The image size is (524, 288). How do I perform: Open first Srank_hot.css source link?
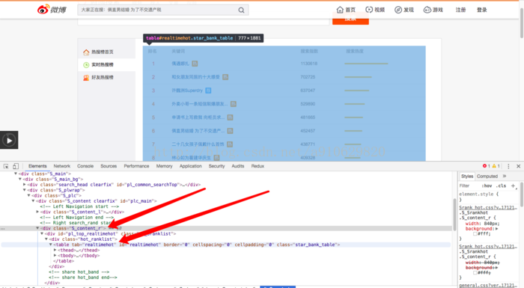pyautogui.click(x=488, y=207)
